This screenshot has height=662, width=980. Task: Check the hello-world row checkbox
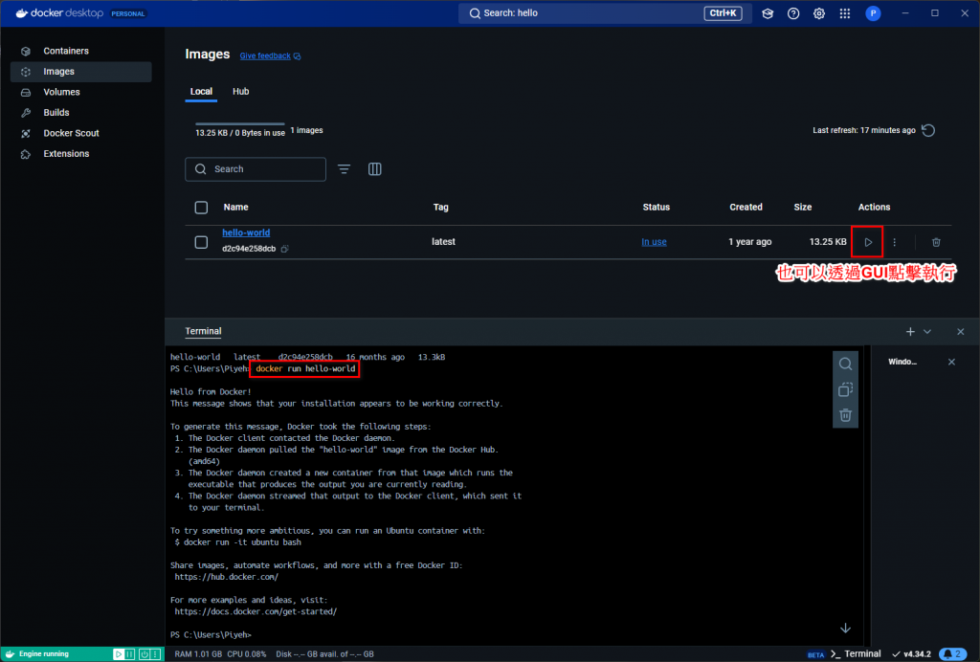click(201, 242)
